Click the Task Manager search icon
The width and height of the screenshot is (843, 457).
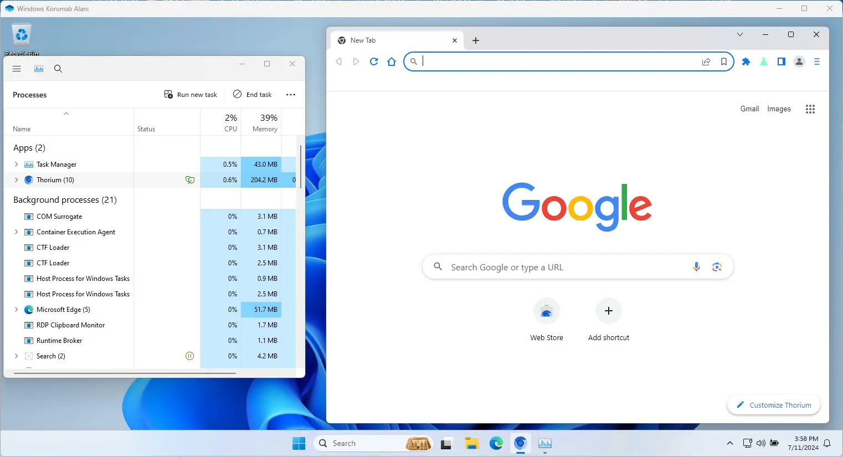tap(58, 69)
